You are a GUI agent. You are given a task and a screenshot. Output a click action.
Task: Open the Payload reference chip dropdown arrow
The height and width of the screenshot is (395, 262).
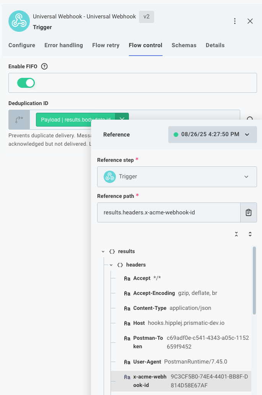(122, 119)
